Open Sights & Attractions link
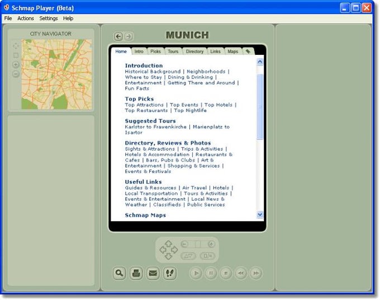380x300 pixels. (150, 149)
